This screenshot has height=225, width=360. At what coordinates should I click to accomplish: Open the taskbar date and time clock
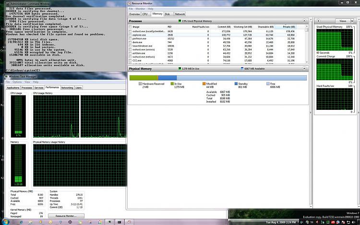point(281,222)
